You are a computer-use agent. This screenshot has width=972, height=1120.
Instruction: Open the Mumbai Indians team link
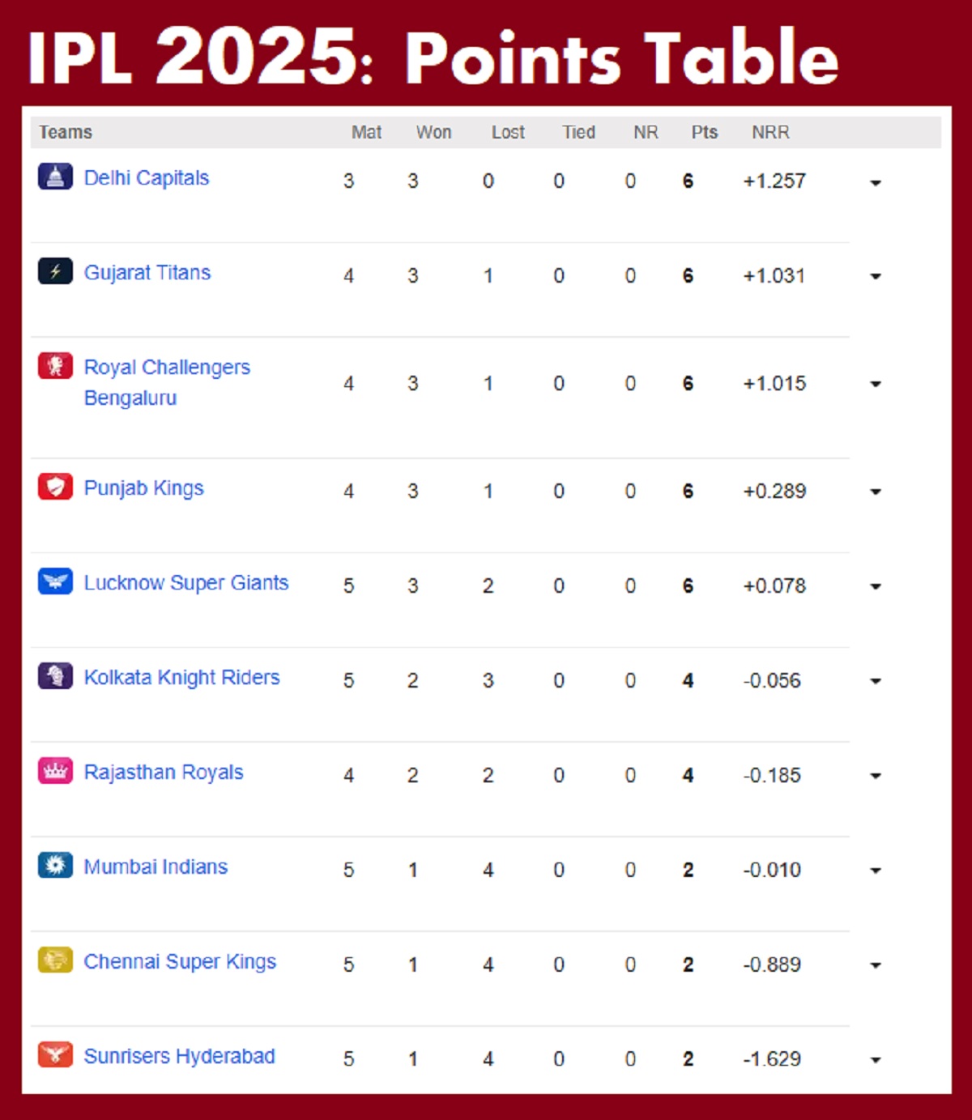(156, 867)
